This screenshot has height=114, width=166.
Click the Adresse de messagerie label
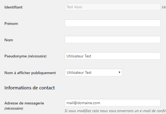coord(24,103)
